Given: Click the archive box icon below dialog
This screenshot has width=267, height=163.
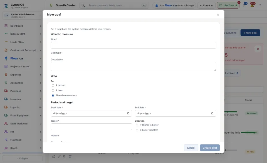Looking at the screenshot, I should click(70, 157).
